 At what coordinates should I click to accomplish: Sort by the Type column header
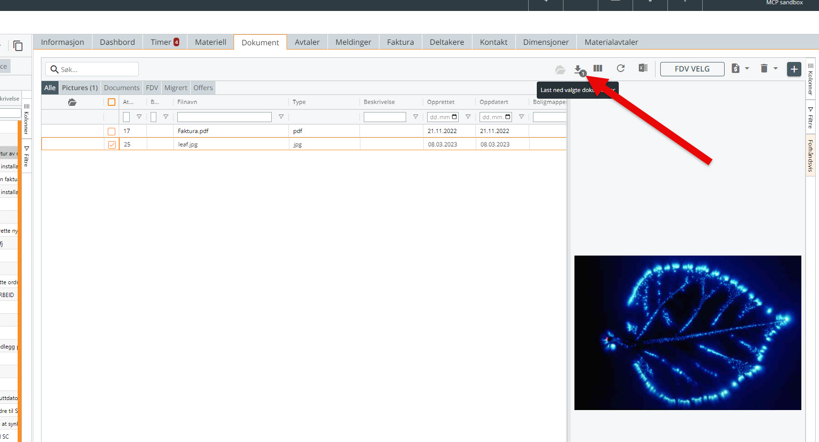pyautogui.click(x=299, y=102)
